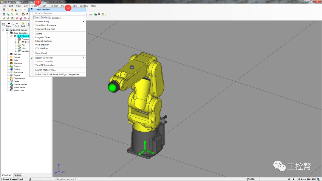Image resolution: width=322 pixels, height=181 pixels.
Task: Collapse the HandlingPRO Workcell tree node
Action: click(x=3, y=30)
